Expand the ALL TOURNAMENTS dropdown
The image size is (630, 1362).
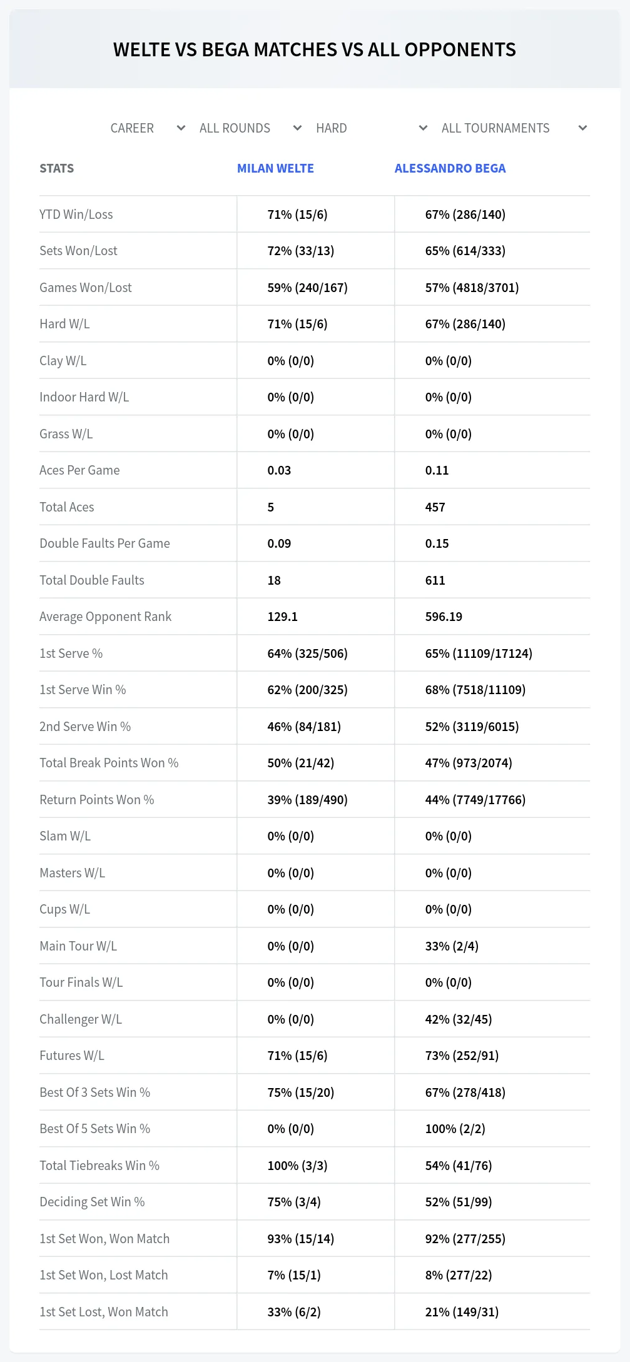(514, 128)
